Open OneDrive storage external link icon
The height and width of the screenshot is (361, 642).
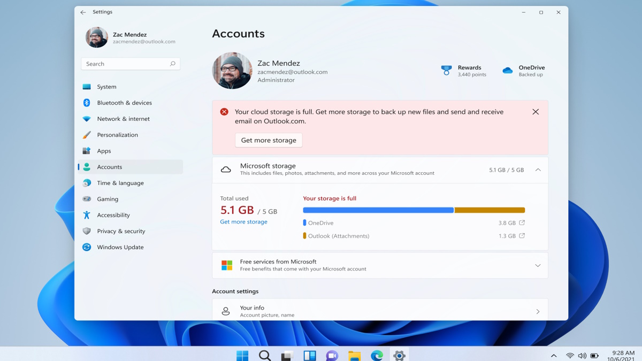pos(522,222)
